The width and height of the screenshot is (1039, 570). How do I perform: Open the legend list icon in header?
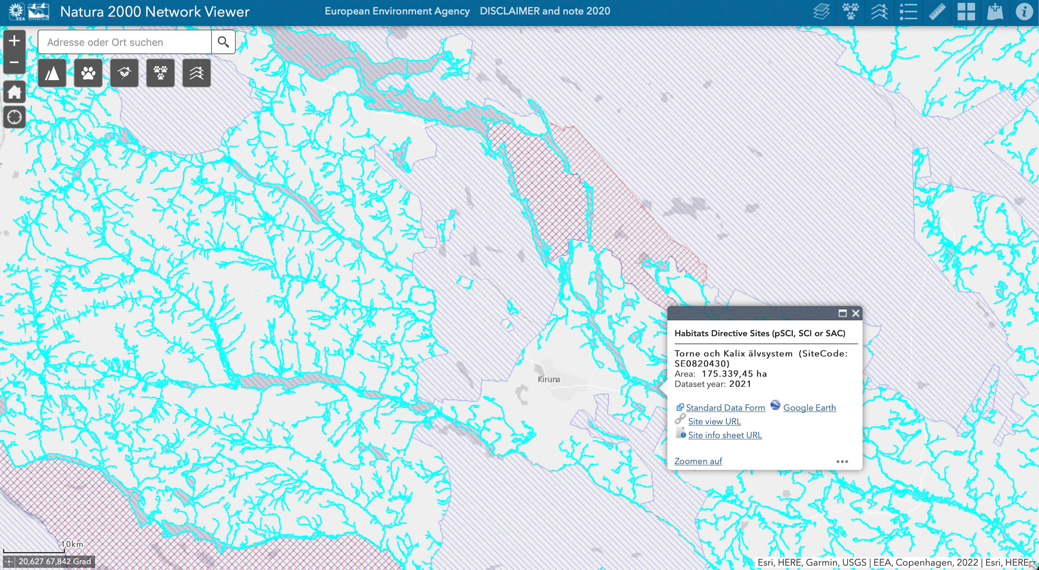pyautogui.click(x=908, y=11)
